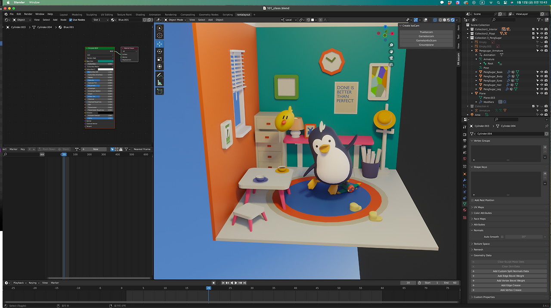Switch to the Sculpting workspace tab

coord(91,15)
